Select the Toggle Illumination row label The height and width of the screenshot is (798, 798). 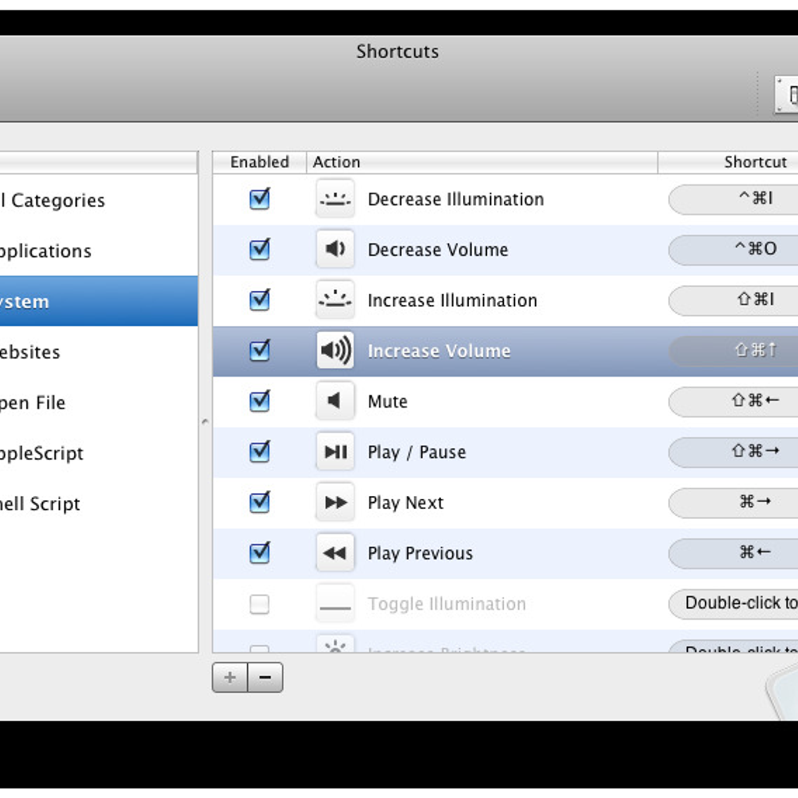click(x=447, y=604)
